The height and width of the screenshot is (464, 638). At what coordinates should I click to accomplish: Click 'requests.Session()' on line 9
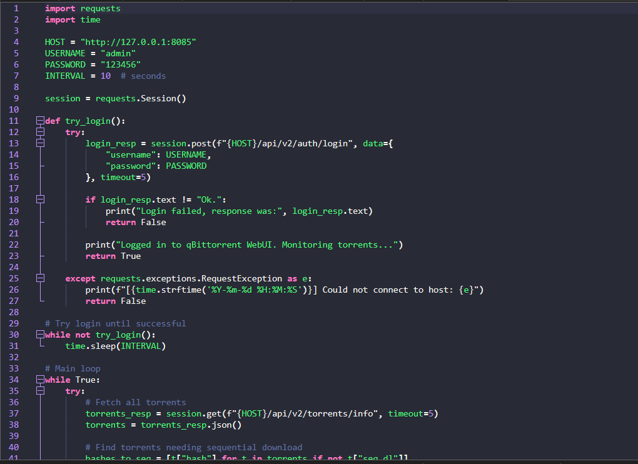coord(141,98)
